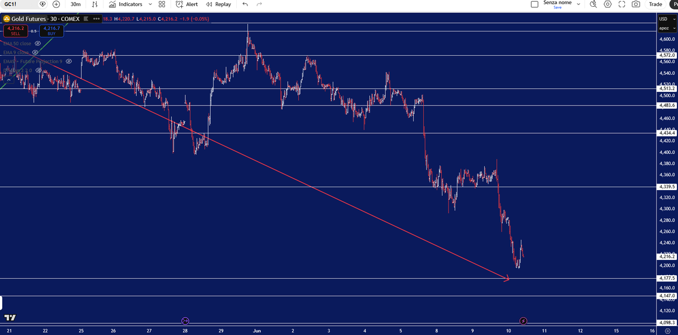The height and width of the screenshot is (335, 678).
Task: Click the lightning event marker near date 10
Action: 523,320
